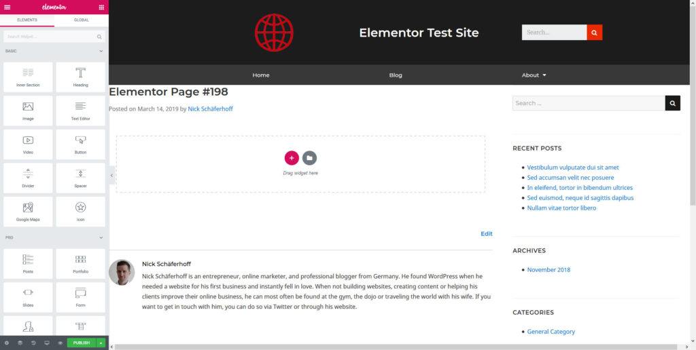696x350 pixels.
Task: Click the Elementor Test Site title
Action: [x=419, y=33]
